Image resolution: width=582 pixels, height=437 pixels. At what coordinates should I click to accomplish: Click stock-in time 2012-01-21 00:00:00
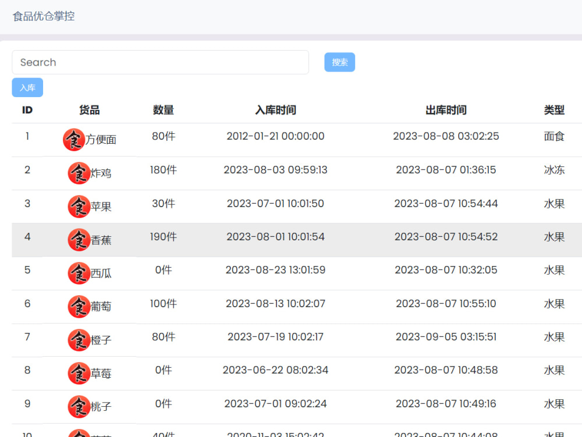point(275,136)
